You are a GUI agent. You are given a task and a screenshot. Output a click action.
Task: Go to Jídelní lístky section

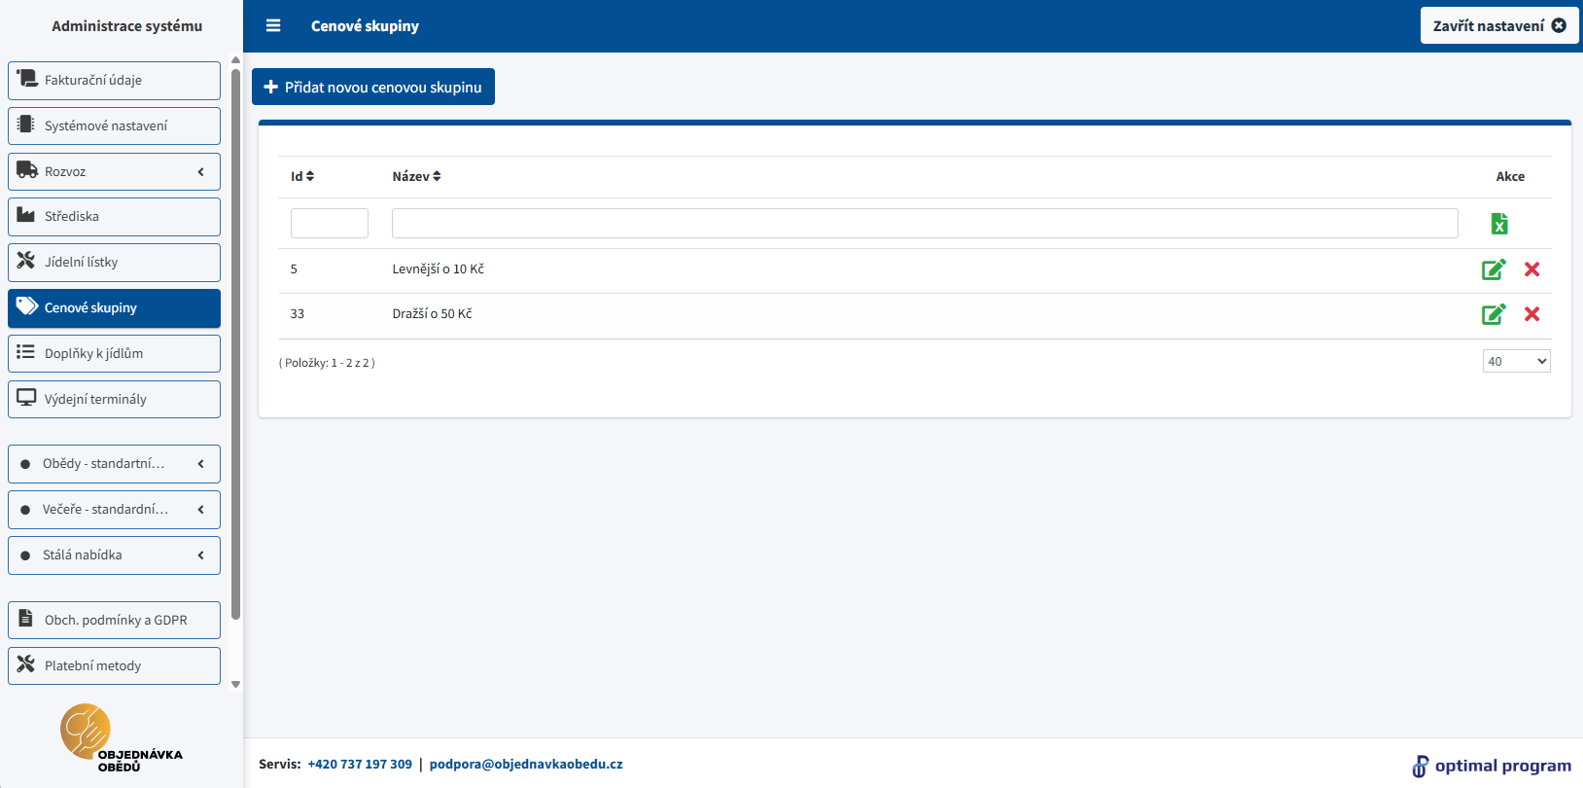(114, 263)
